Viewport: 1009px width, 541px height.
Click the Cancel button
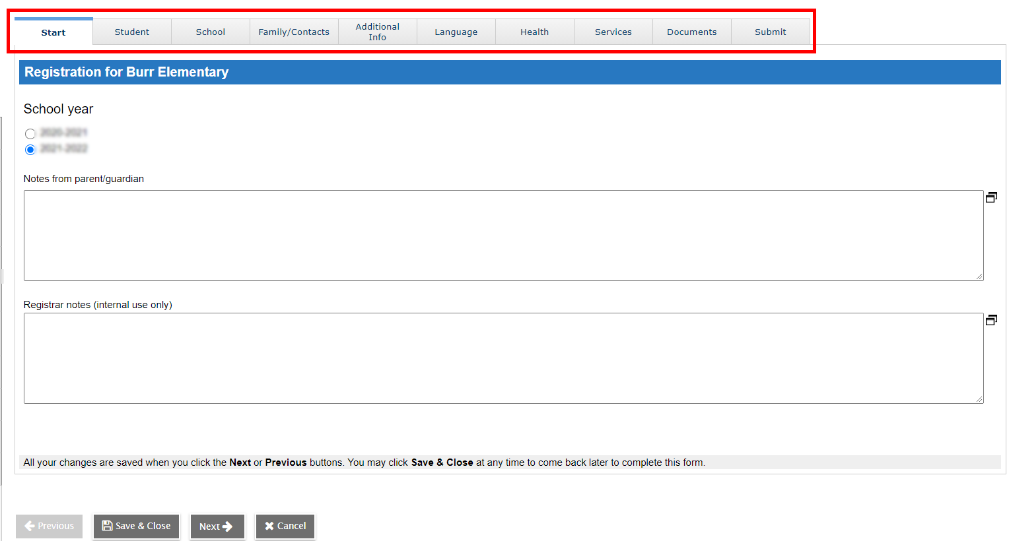(x=285, y=526)
